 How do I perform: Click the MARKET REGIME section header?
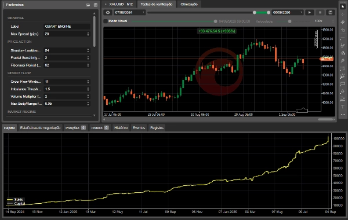[x=22, y=112]
